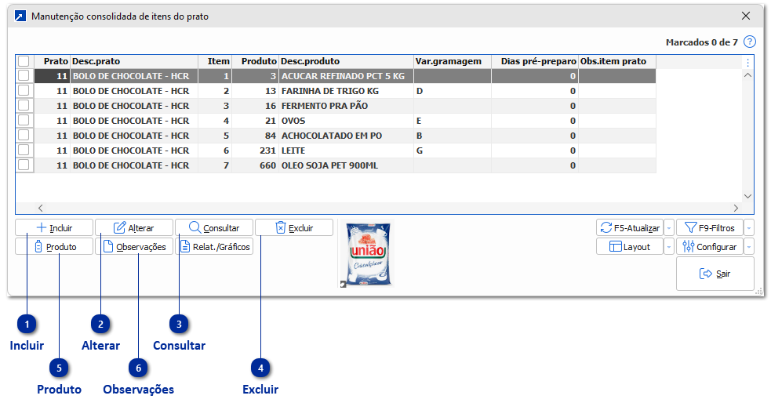Toggle the select-all header checkbox
This screenshot has width=771, height=410.
click(24, 61)
